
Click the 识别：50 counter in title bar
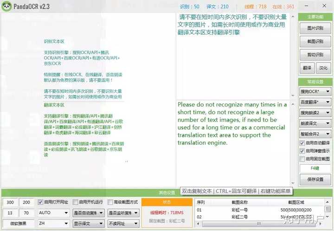point(189,6)
